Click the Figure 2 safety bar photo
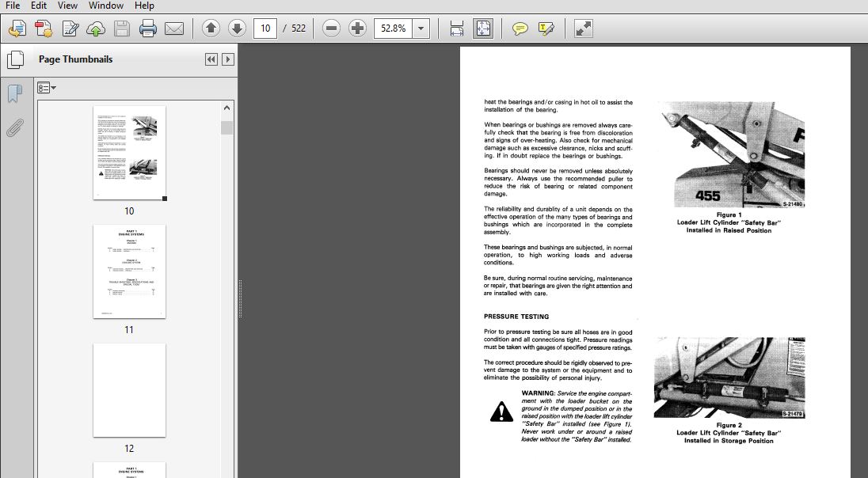The width and height of the screenshot is (868, 478). (x=729, y=377)
